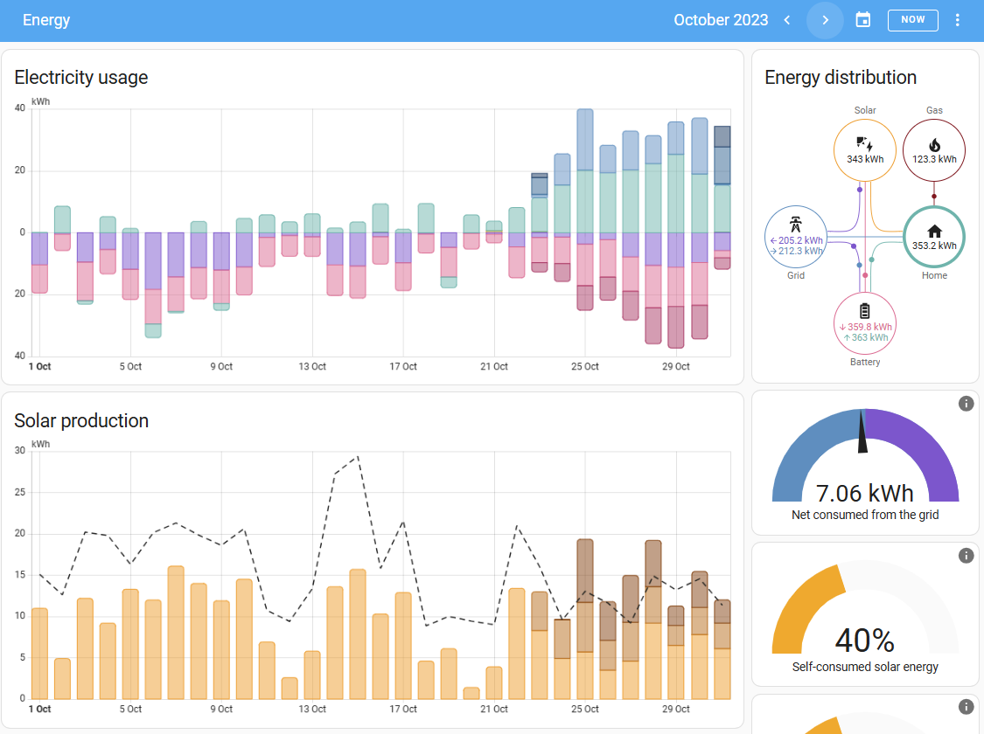984x734 pixels.
Task: Go to the previous month
Action: [x=787, y=20]
